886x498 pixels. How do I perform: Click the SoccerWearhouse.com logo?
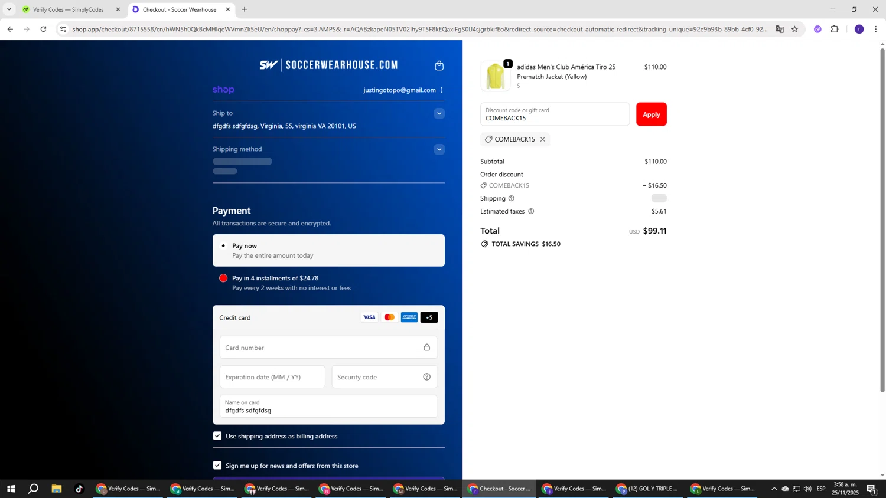pos(328,65)
